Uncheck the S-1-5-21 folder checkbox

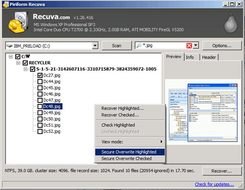tap(33, 69)
